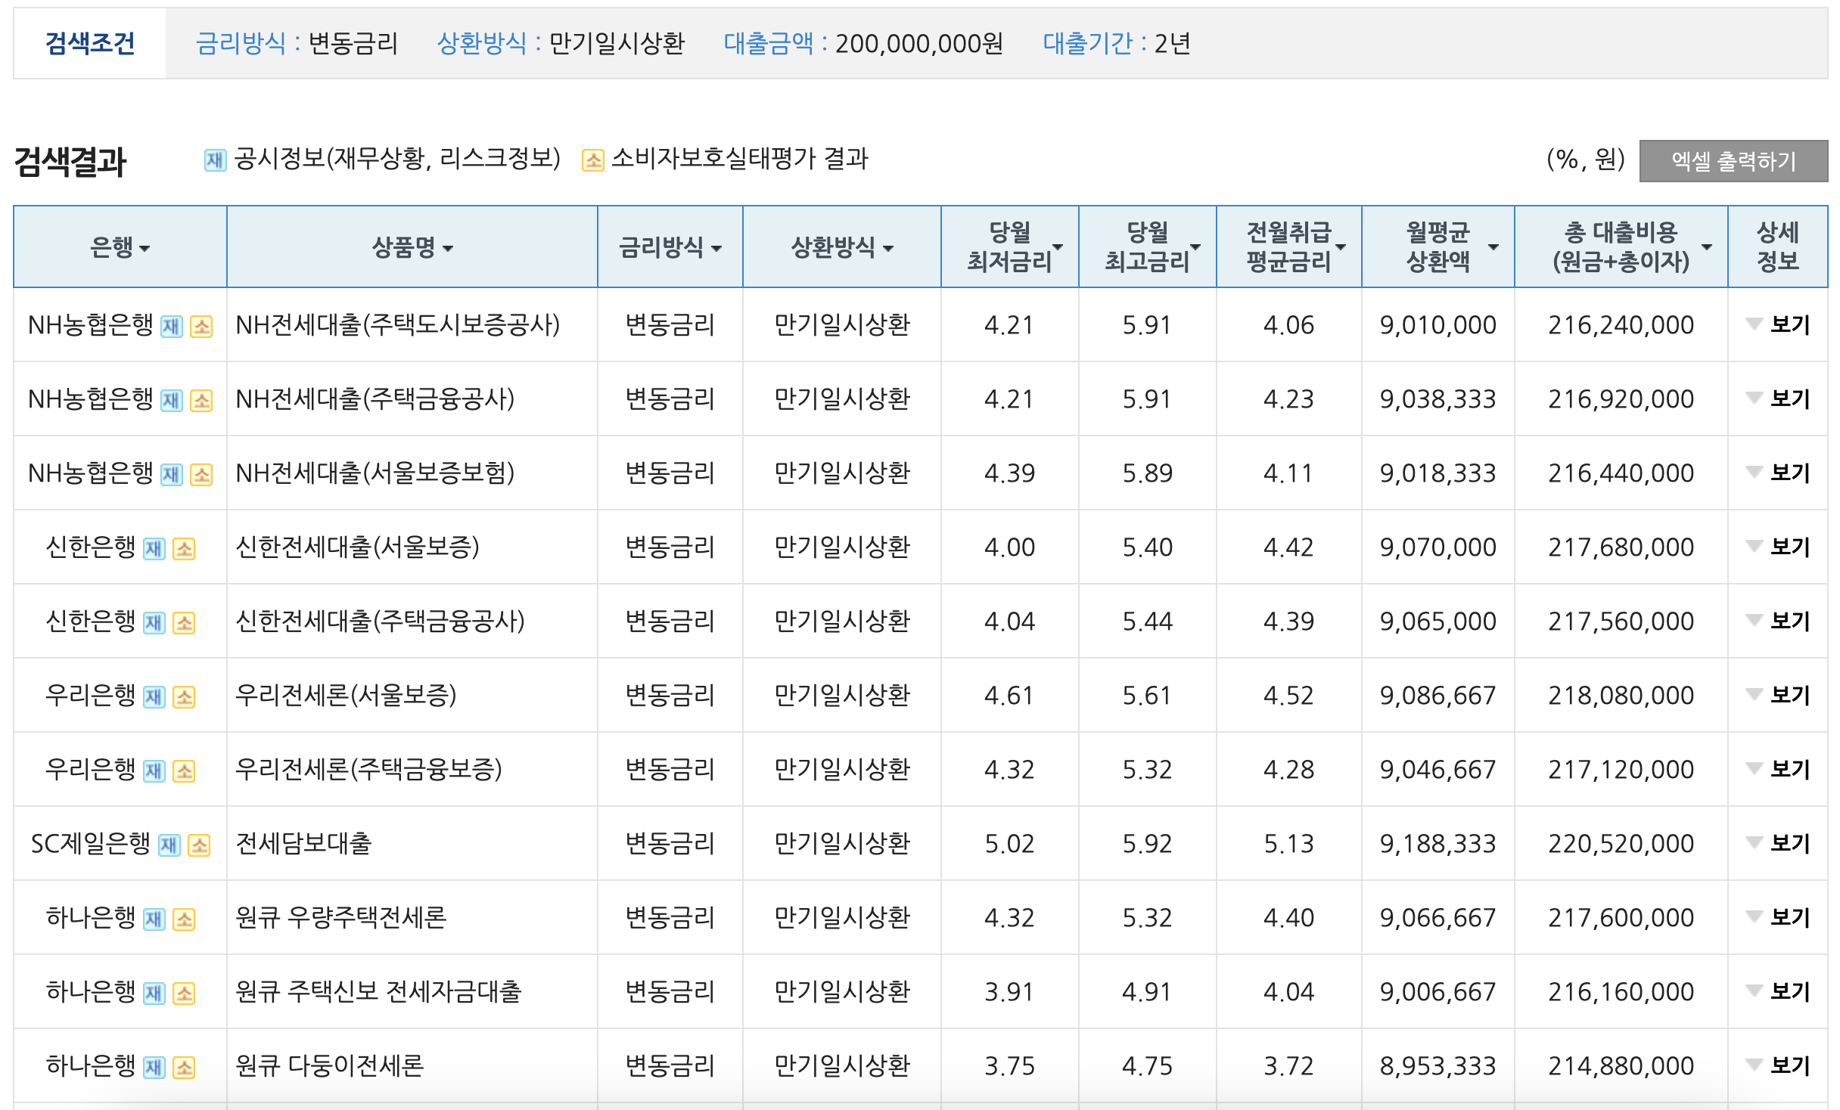Open 소 icon beside SC제일은행
1840x1110 pixels.
[x=199, y=845]
